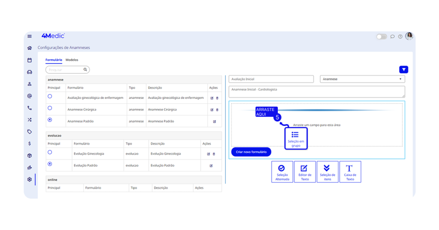
Task: Open the calendar icon in sidebar
Action: (x=30, y=60)
